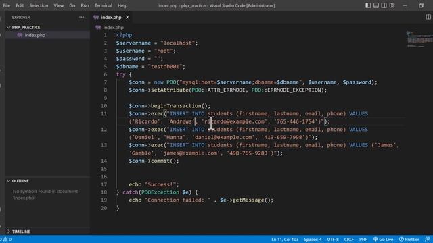Image resolution: width=433 pixels, height=243 pixels.
Task: Toggle bottom panel layout icon
Action: tap(376, 5)
